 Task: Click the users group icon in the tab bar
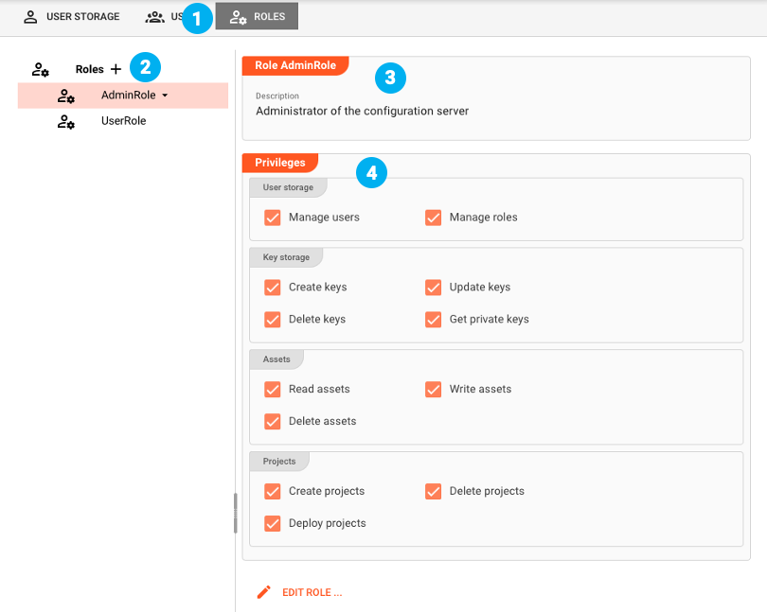[x=154, y=16]
